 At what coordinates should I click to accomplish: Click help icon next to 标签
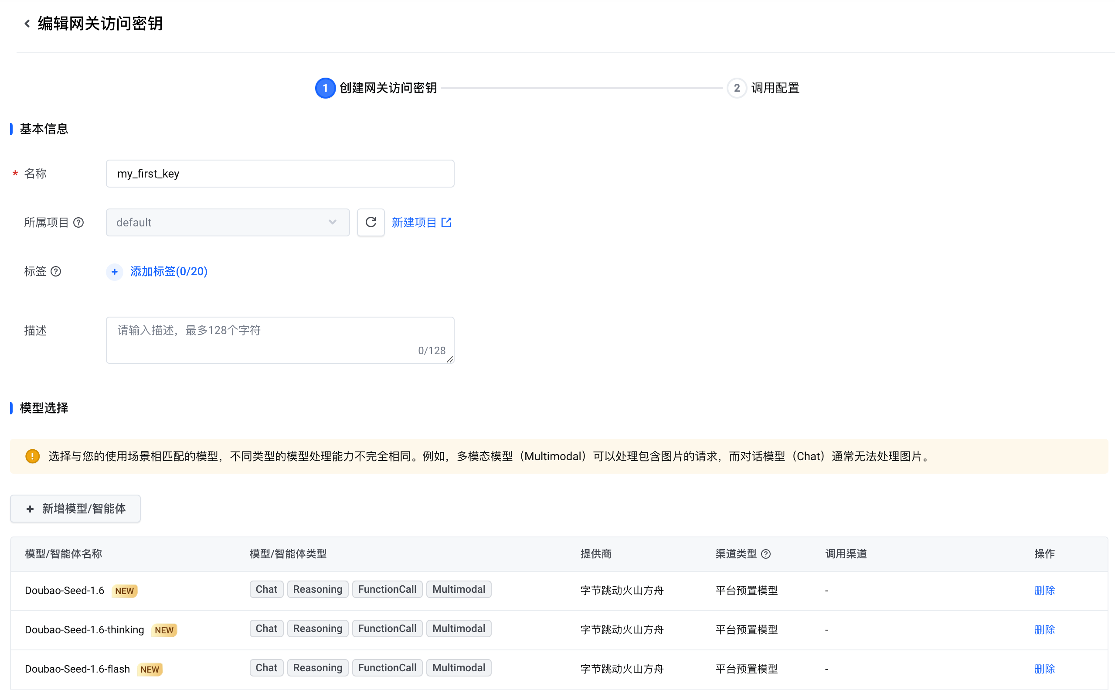tap(56, 272)
